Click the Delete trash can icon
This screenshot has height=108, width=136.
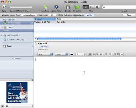(x=68, y=7)
